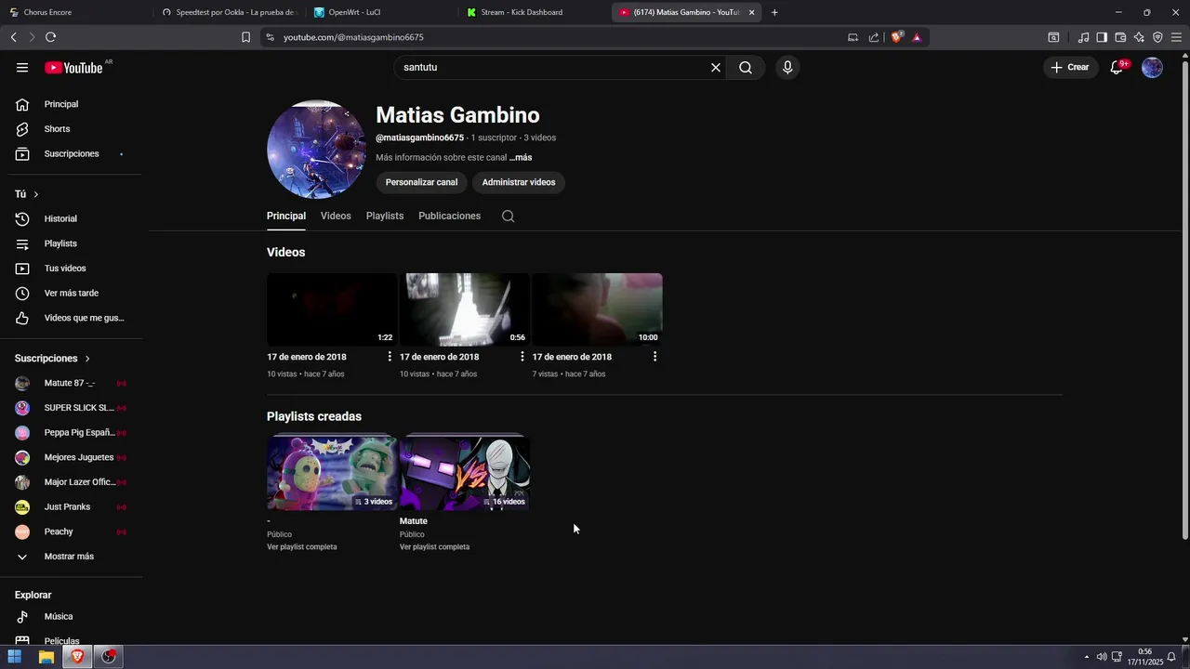Click the Crear button
The height and width of the screenshot is (669, 1190).
click(x=1071, y=68)
